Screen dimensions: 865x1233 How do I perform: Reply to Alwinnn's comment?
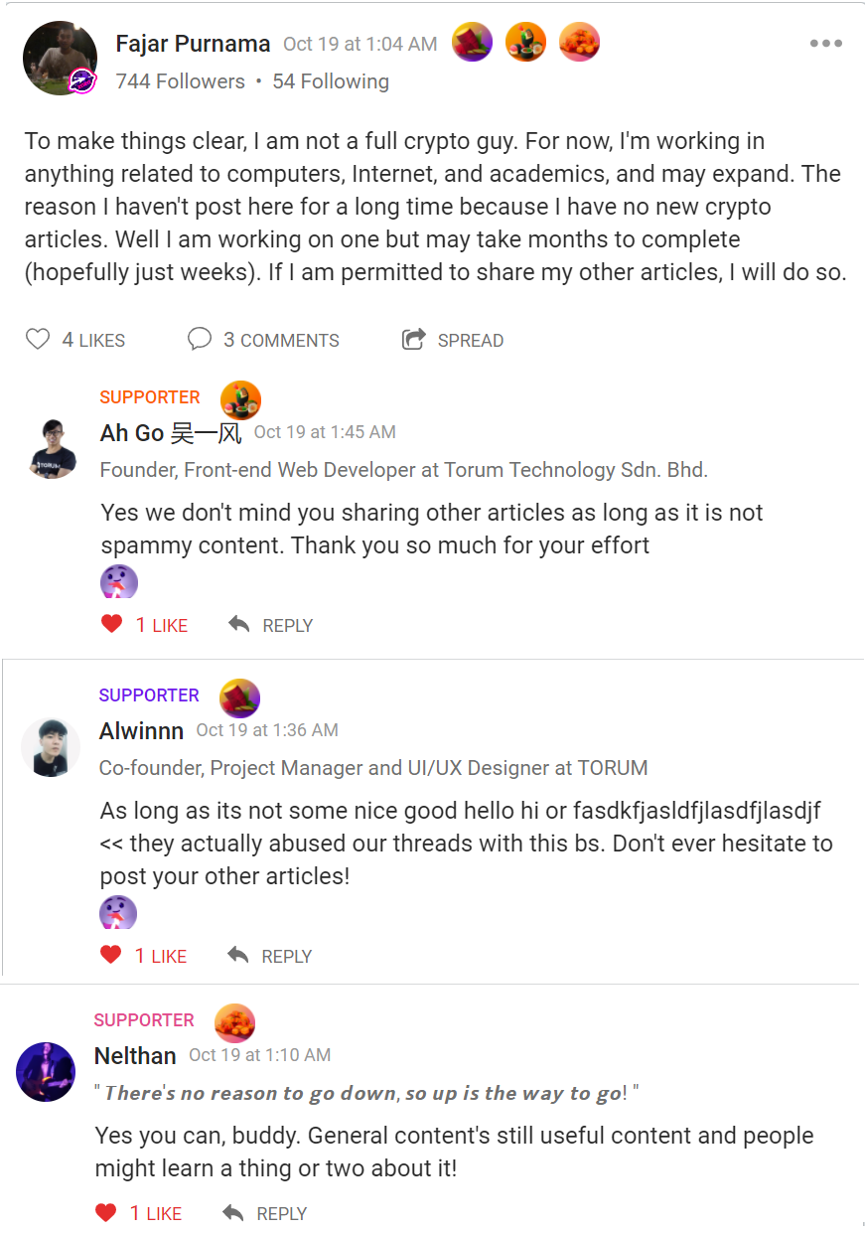[269, 956]
